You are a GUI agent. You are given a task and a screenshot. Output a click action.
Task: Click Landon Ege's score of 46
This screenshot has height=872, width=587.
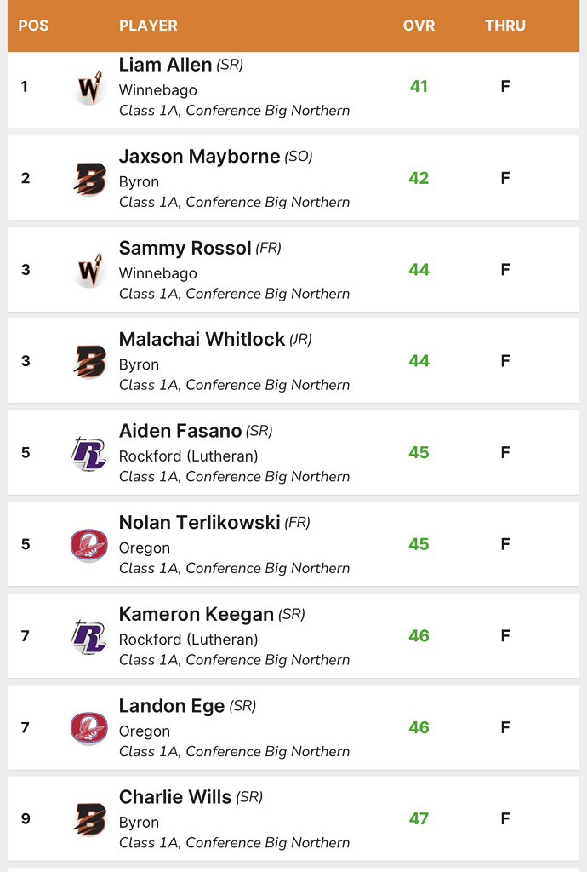pos(419,727)
